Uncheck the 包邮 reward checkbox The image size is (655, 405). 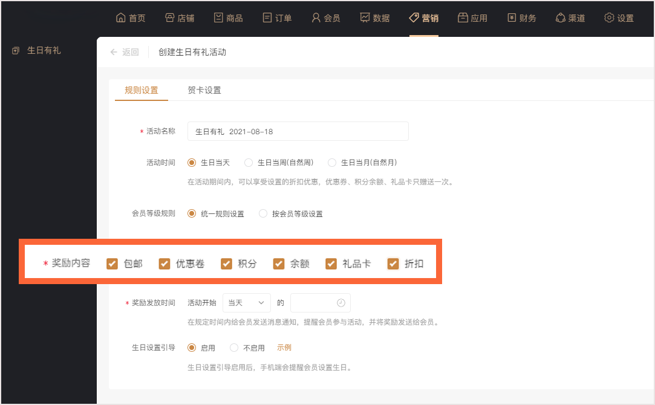click(x=112, y=264)
